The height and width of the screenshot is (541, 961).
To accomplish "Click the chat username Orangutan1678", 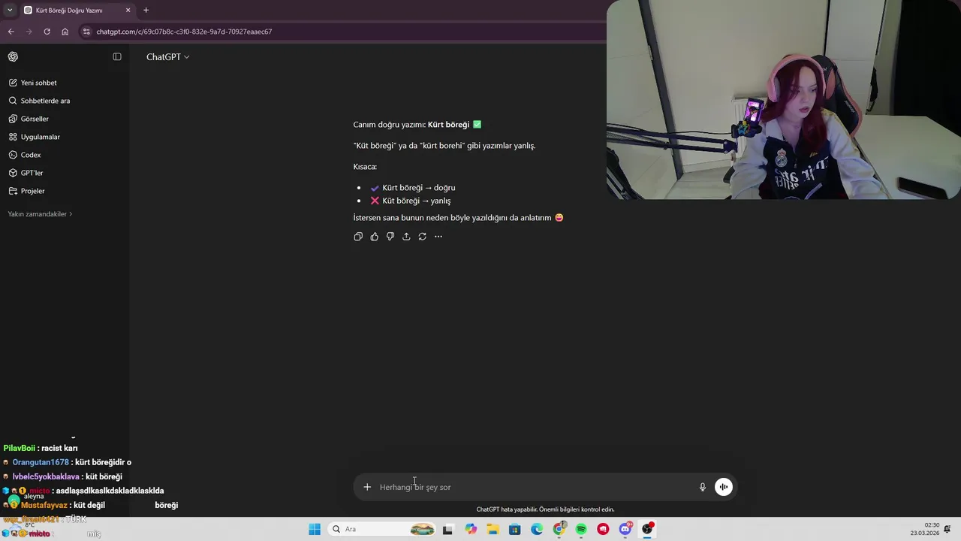I will point(41,463).
